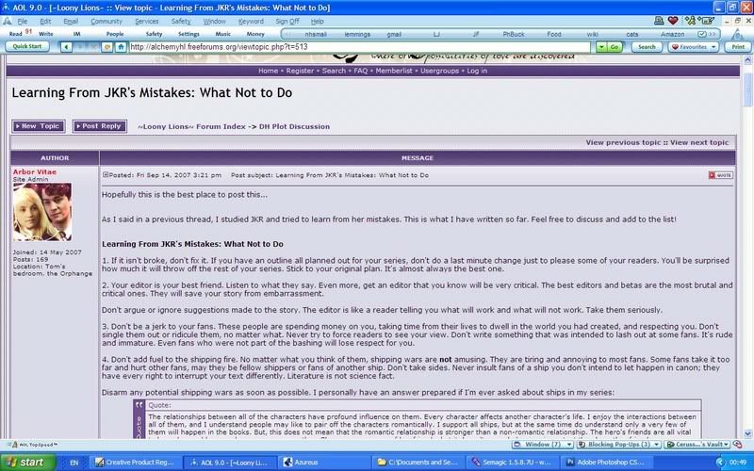
Task: Click the Post Reply button
Action: pyautogui.click(x=99, y=125)
